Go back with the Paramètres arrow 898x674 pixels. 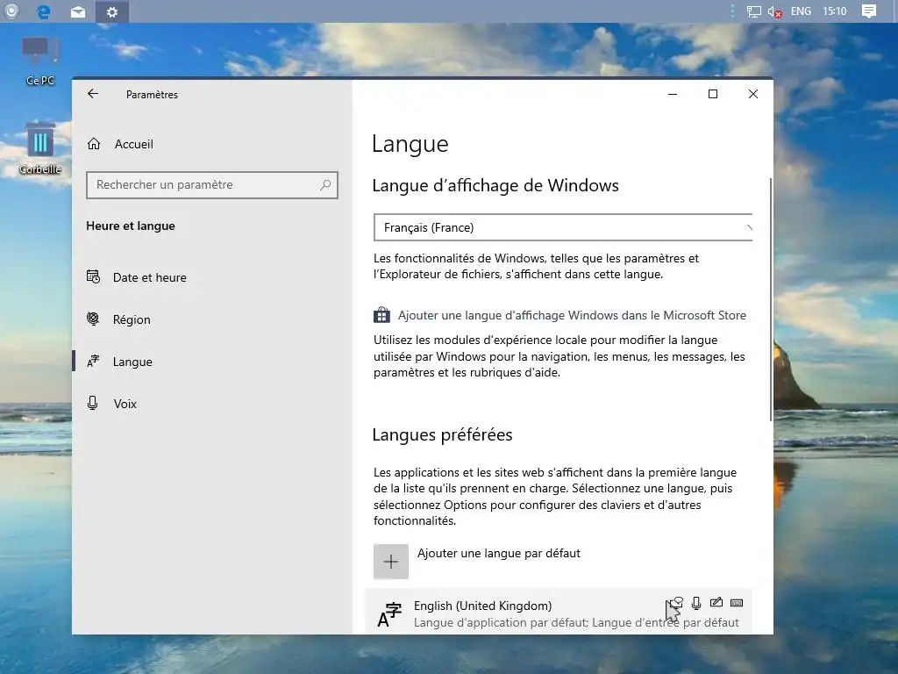tap(93, 94)
